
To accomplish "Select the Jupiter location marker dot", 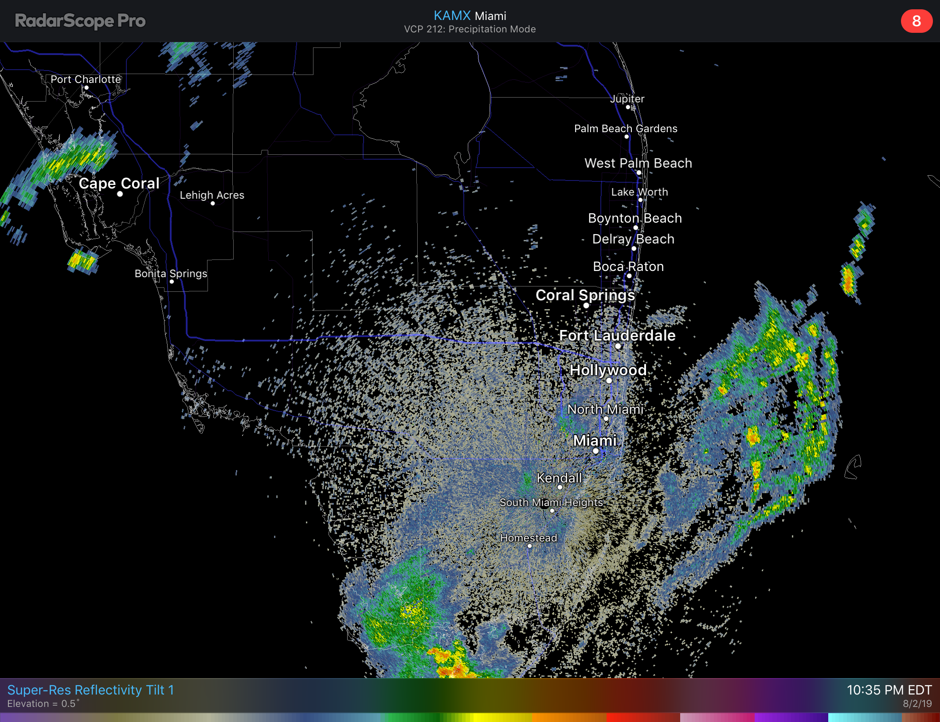I will [628, 107].
